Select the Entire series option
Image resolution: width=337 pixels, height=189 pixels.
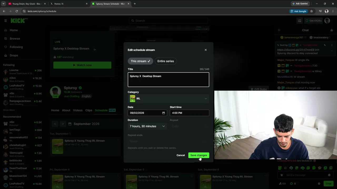(x=166, y=61)
